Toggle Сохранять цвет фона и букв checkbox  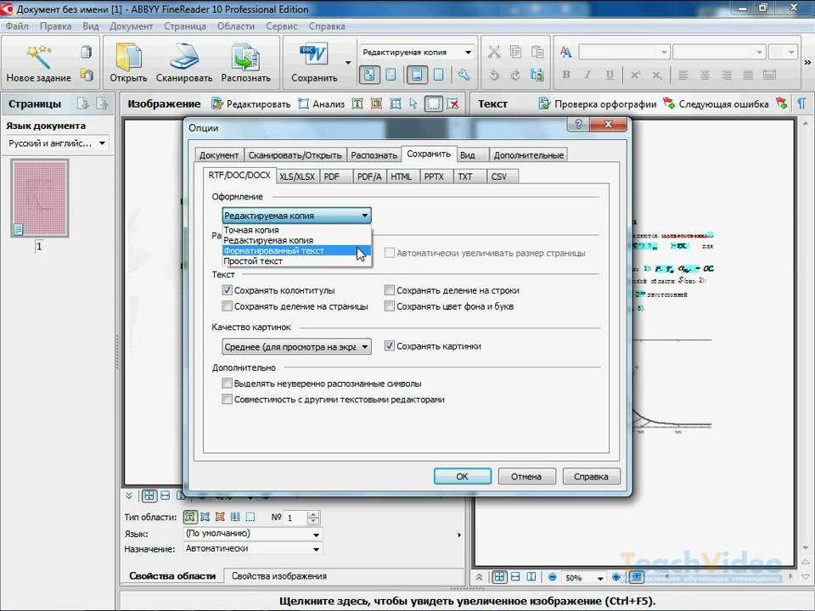390,306
